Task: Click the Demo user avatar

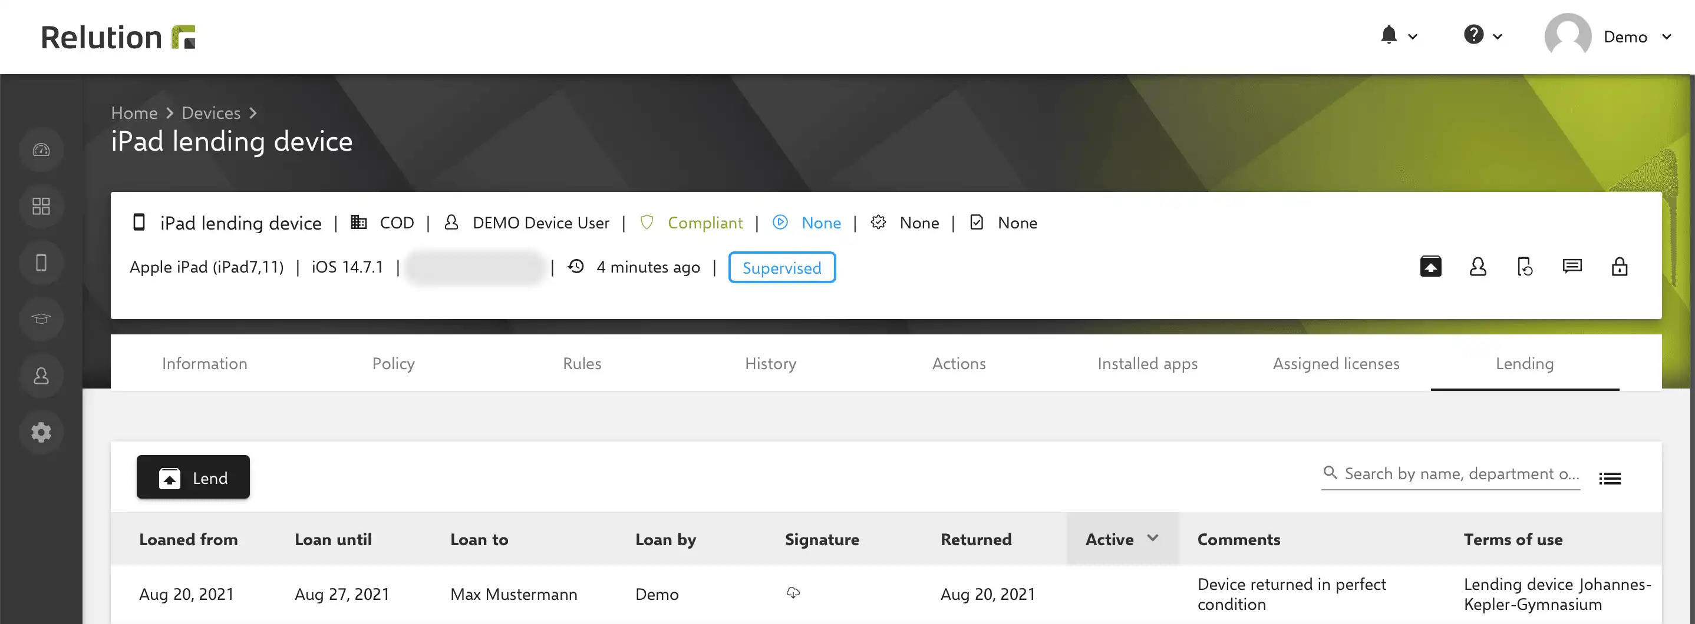Action: 1567,36
